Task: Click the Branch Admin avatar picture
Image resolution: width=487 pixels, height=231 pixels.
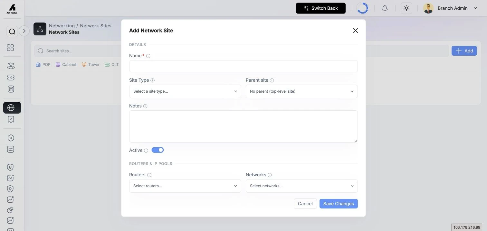Action: coord(428,8)
